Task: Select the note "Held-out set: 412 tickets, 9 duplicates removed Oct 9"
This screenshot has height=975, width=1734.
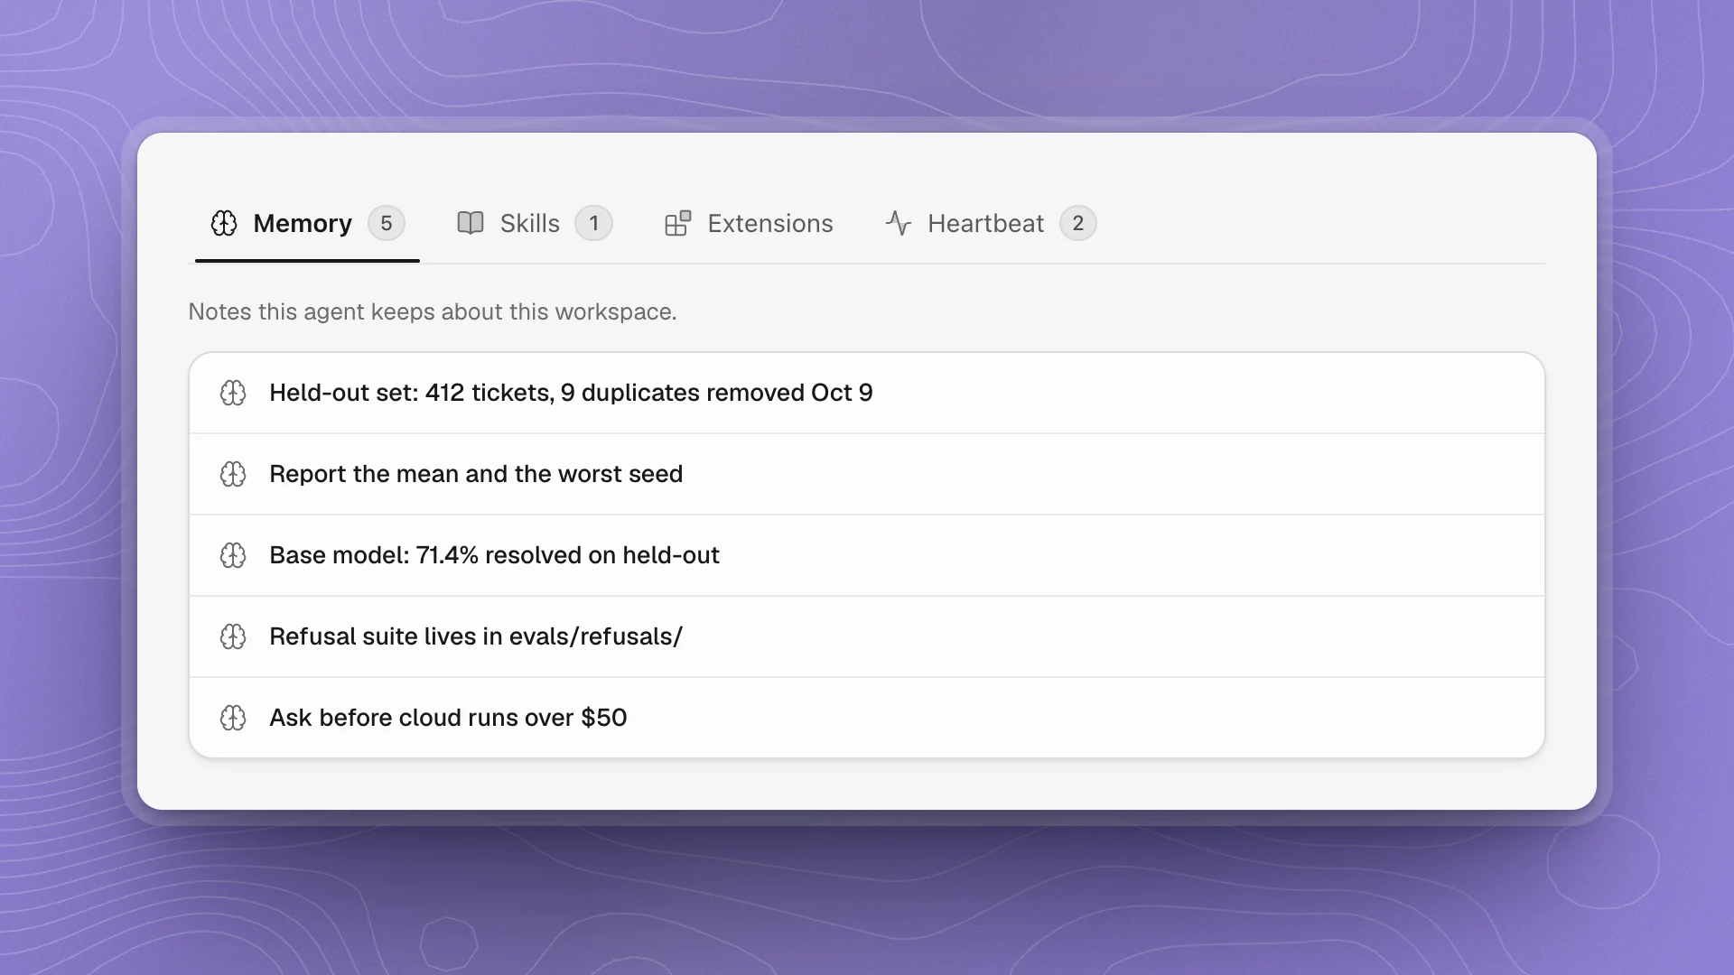Action: pos(867,393)
